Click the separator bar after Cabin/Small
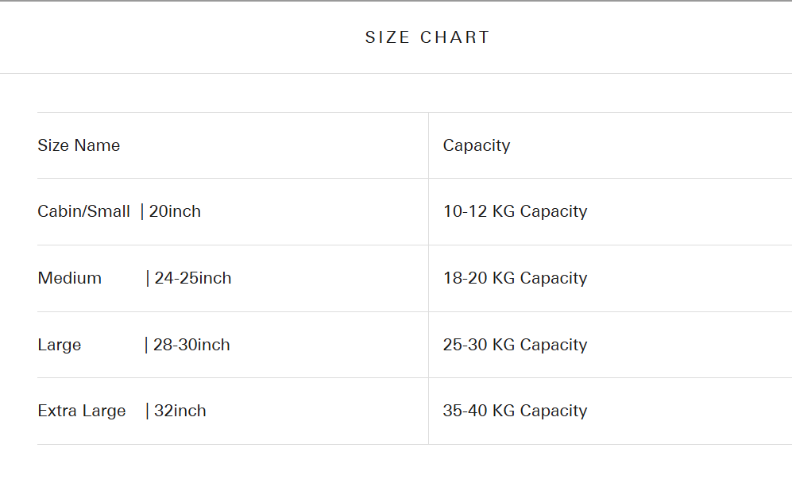This screenshot has height=479, width=792. 142,211
